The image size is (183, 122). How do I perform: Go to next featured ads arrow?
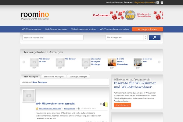(159, 62)
